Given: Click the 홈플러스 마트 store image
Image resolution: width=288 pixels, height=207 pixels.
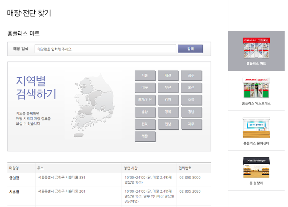Looking at the screenshot, I should pyautogui.click(x=256, y=48).
